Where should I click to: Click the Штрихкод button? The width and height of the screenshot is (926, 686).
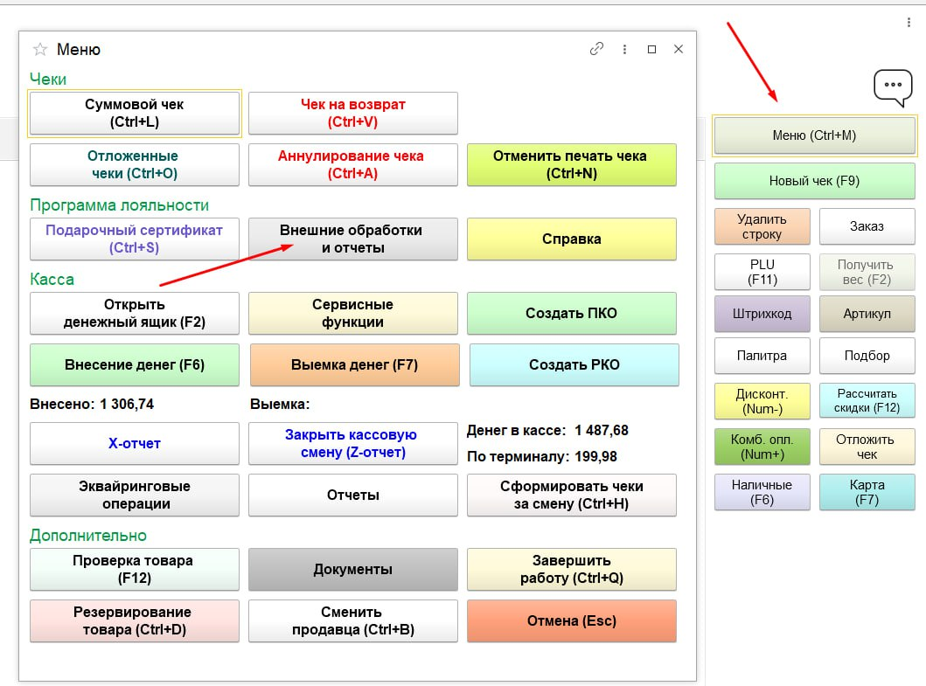[762, 313]
